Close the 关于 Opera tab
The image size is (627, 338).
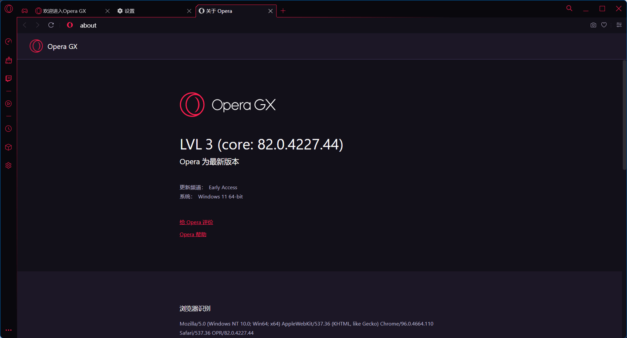(x=270, y=11)
